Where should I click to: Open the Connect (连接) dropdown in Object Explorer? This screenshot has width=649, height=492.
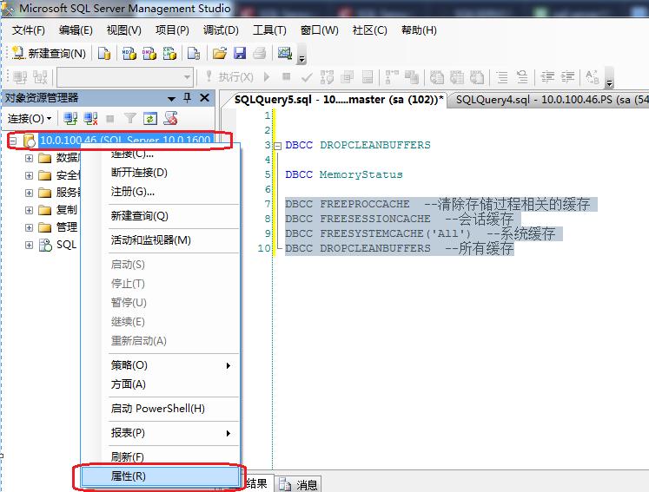[29, 119]
